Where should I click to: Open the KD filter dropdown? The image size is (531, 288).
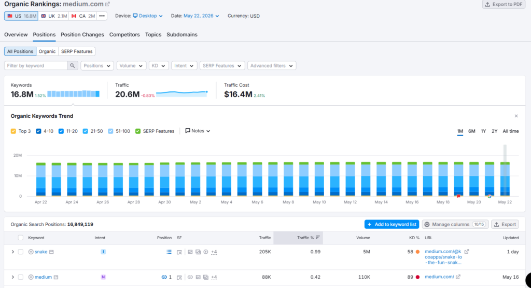pos(159,66)
